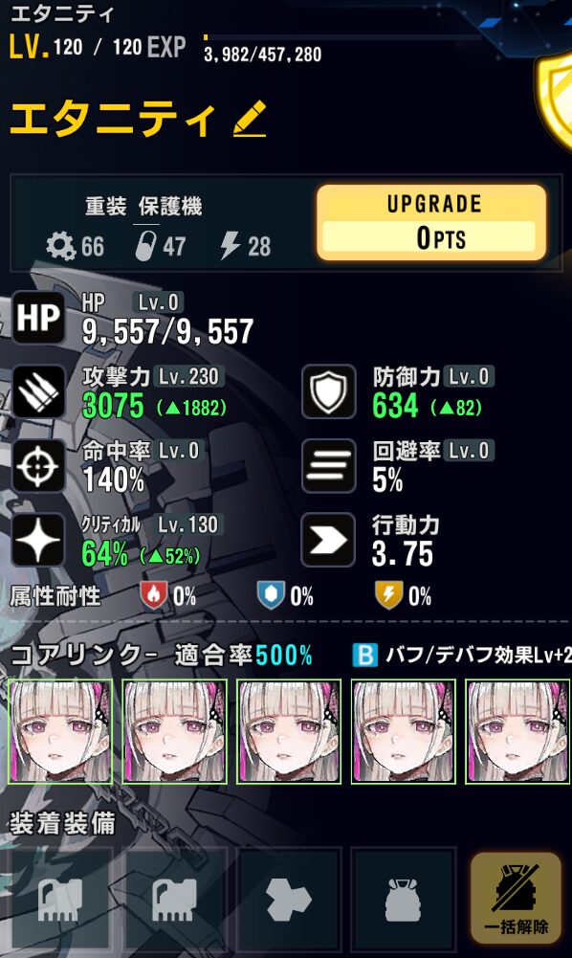Tap the 防御力 shield icon

329,391
